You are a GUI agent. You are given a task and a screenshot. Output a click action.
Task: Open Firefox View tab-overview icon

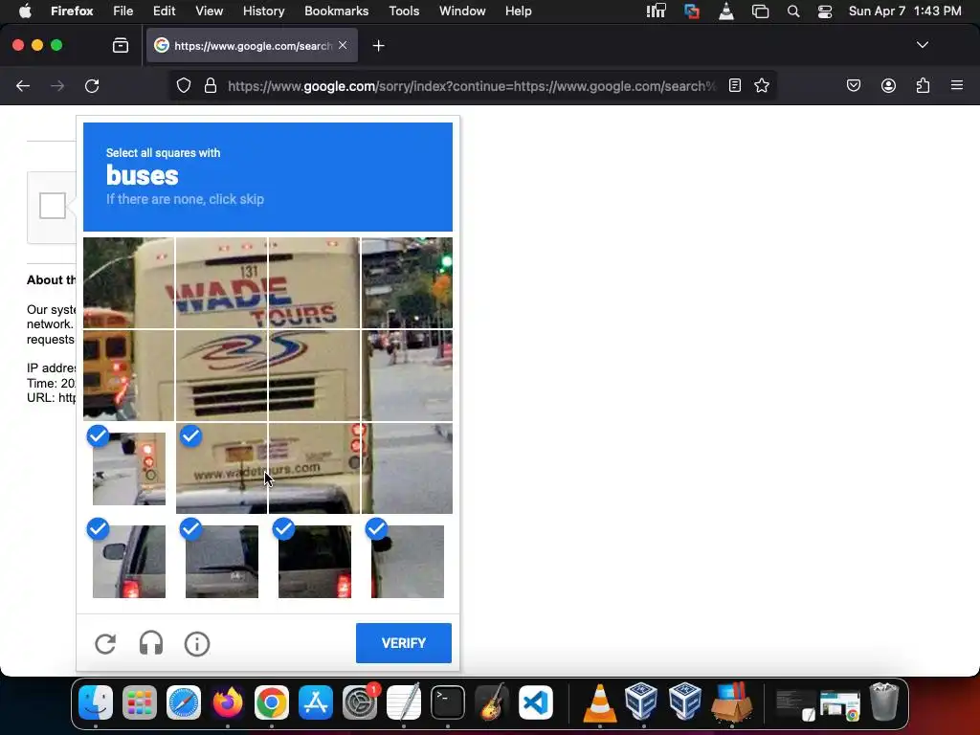tap(121, 45)
